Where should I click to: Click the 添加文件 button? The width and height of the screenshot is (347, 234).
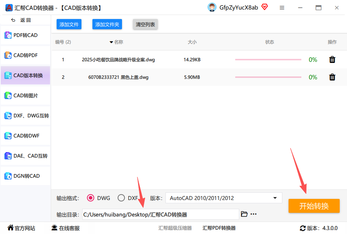pos(69,24)
